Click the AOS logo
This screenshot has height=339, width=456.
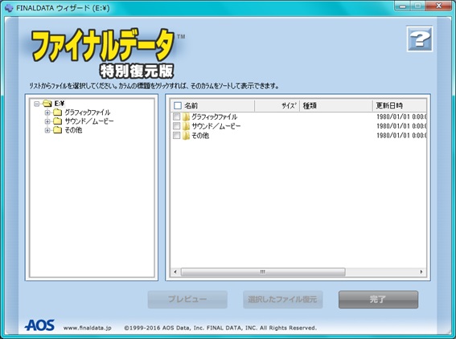coord(40,325)
